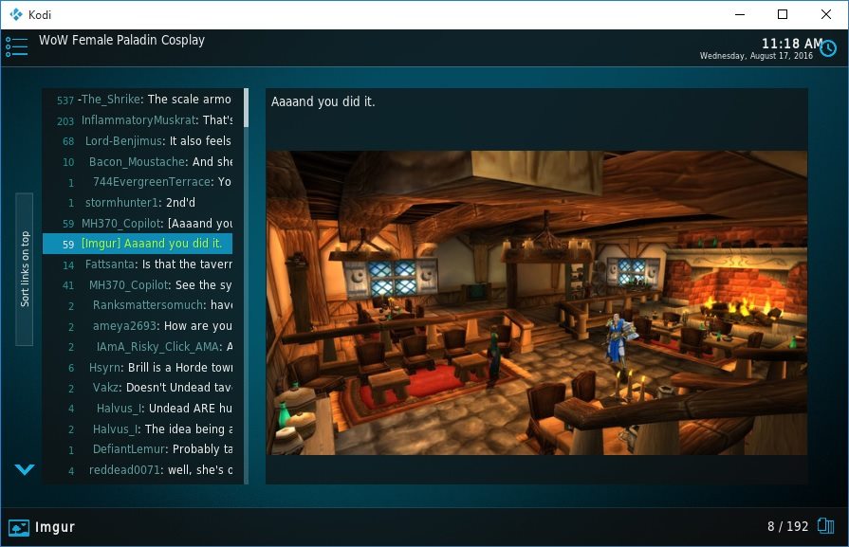This screenshot has height=547, width=849.
Task: Select the Lord-Benjimus comment
Action: (x=142, y=141)
